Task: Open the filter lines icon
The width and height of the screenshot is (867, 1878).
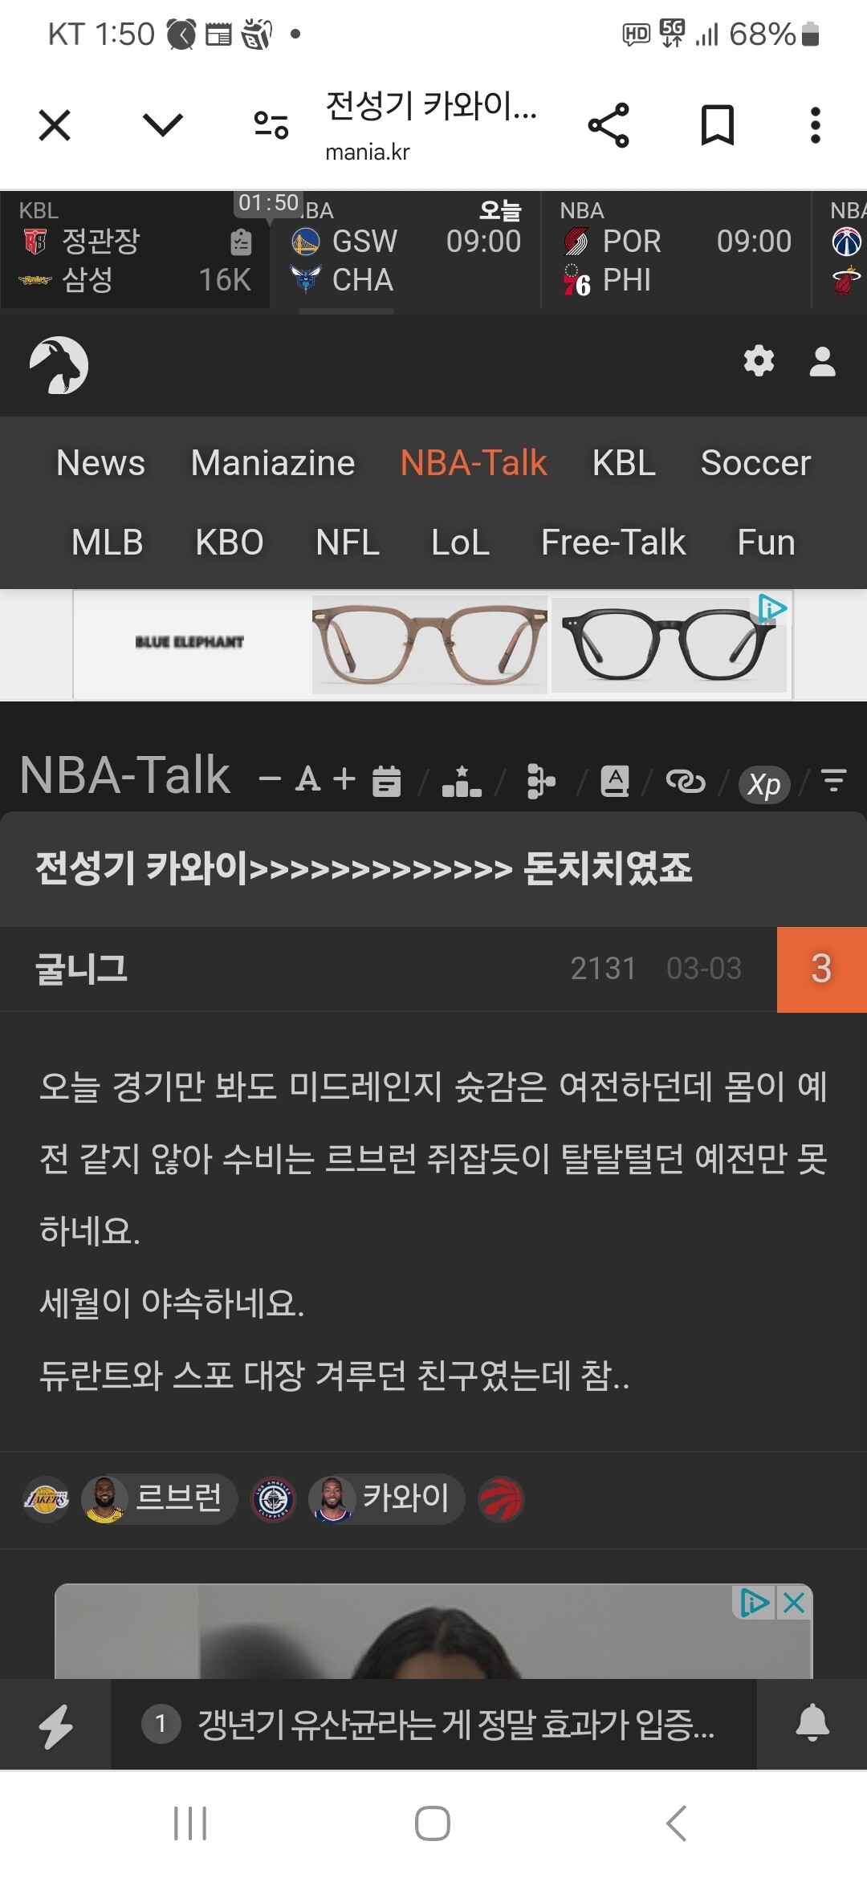Action: point(834,781)
